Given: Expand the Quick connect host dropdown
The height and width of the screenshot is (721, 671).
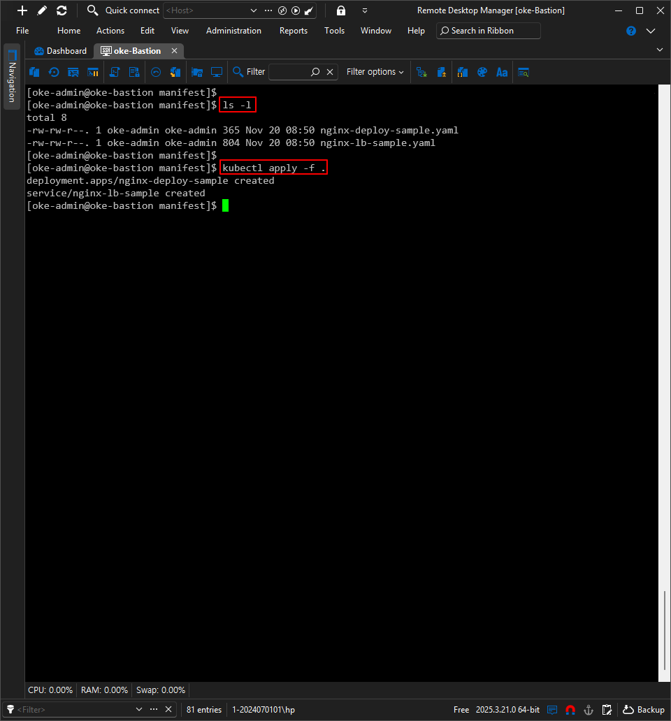Looking at the screenshot, I should point(254,10).
